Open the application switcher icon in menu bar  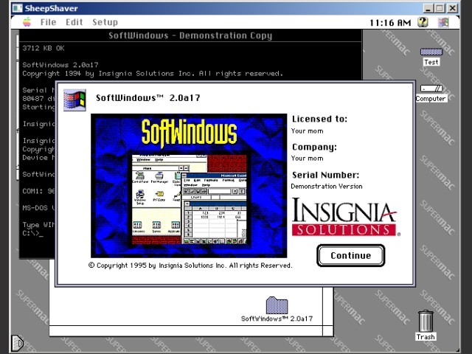(x=443, y=22)
